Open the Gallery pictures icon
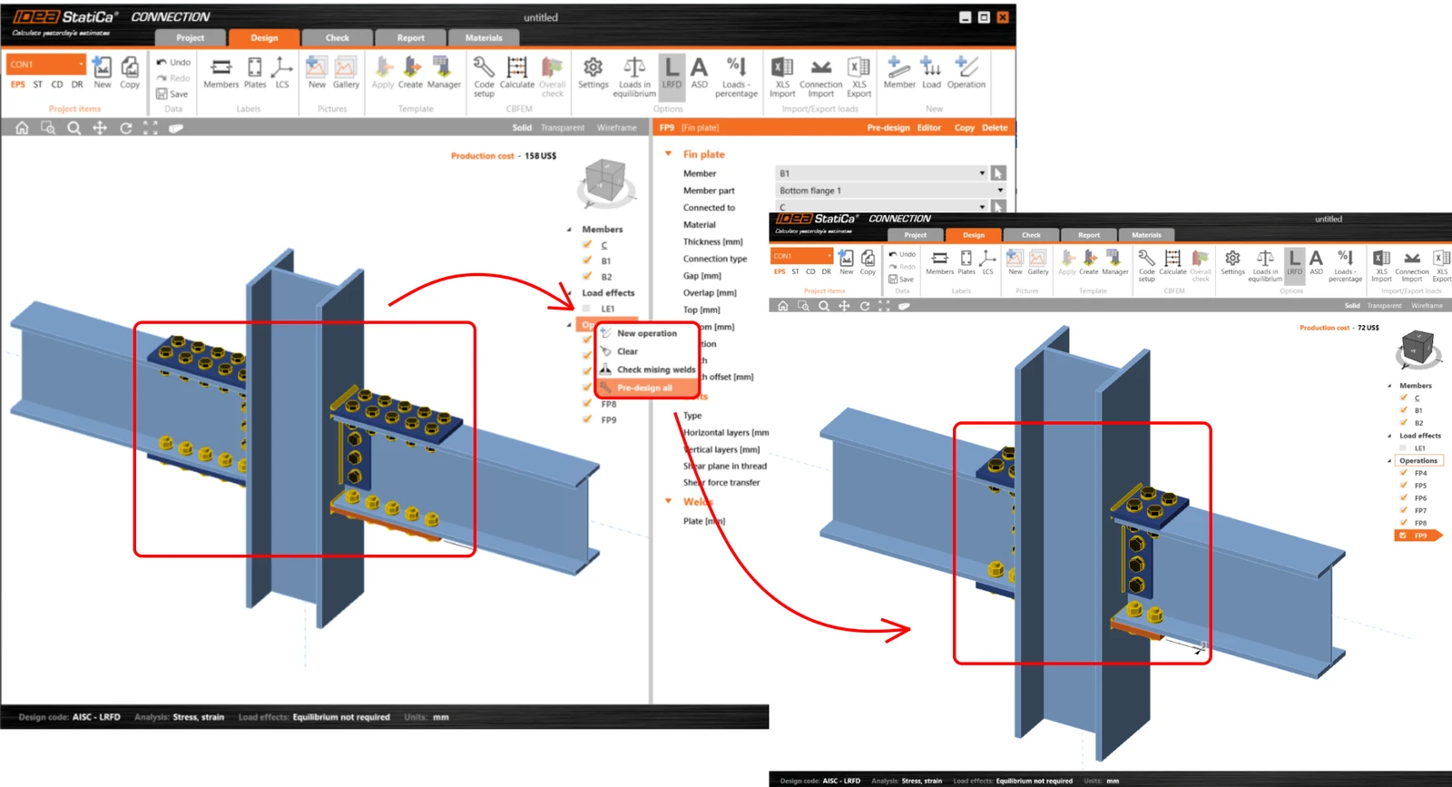Screen dimensions: 1452x787 pos(346,74)
